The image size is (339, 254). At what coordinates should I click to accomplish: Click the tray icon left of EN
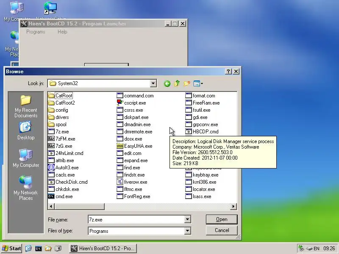pos(309,249)
